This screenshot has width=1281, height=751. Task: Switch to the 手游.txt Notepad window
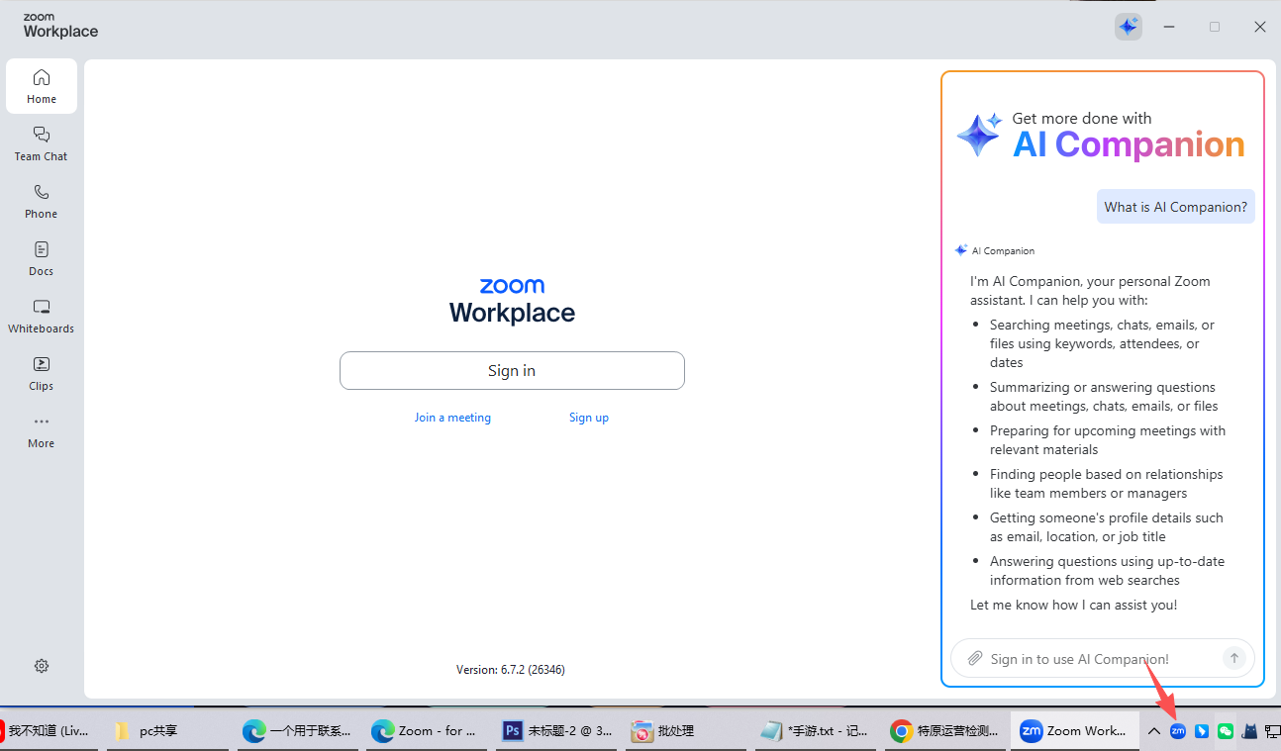click(814, 731)
